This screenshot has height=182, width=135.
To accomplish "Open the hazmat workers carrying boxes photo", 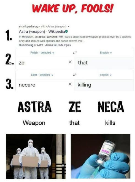I will point(36,156).
